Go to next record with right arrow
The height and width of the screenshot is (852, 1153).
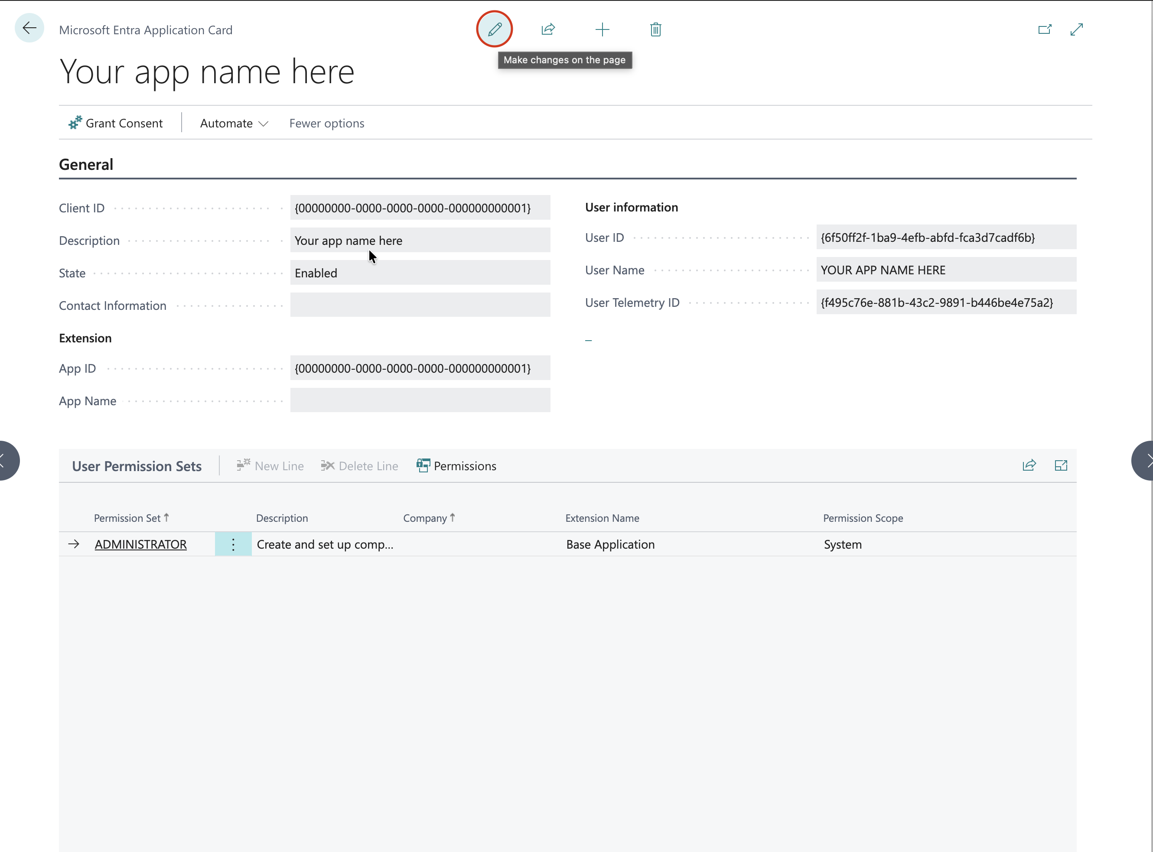pos(1144,461)
